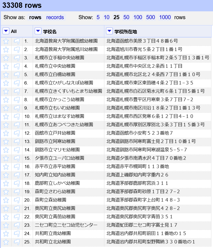
Task: Show 1000 rows per page
Action: pyautogui.click(x=165, y=17)
